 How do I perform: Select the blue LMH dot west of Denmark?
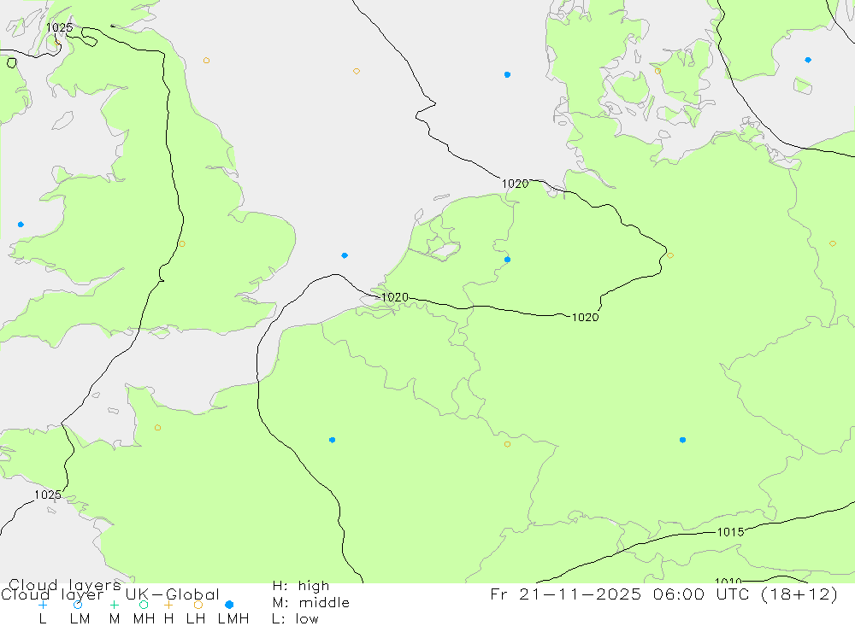(508, 74)
